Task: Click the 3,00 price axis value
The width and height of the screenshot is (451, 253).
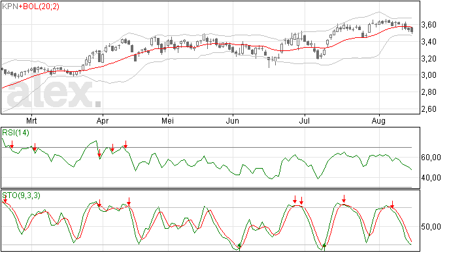Action: (x=429, y=75)
